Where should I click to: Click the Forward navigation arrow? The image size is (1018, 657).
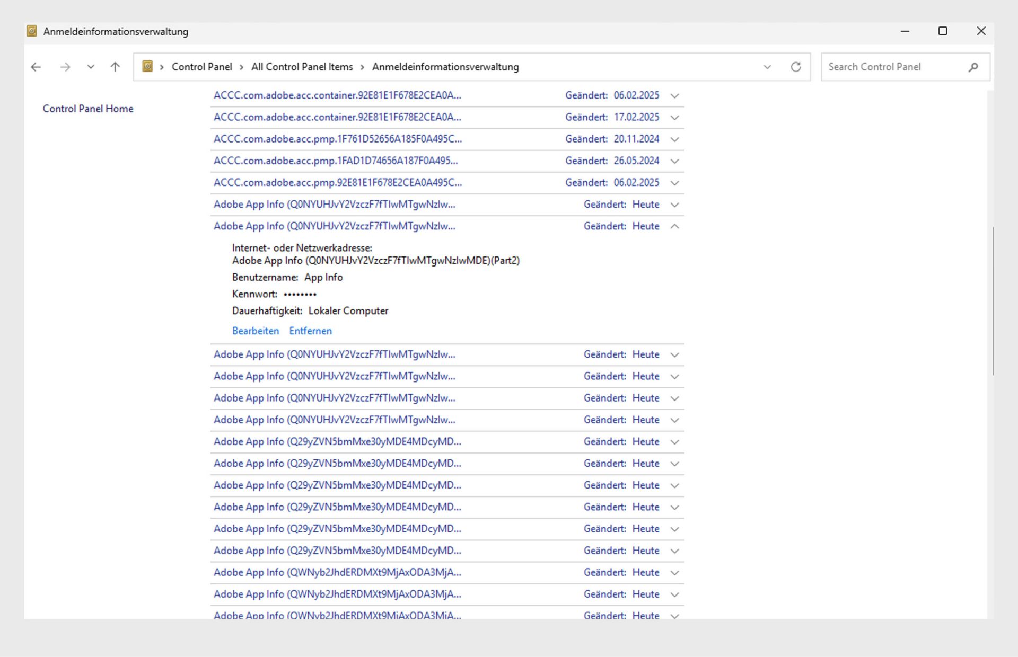tap(65, 67)
